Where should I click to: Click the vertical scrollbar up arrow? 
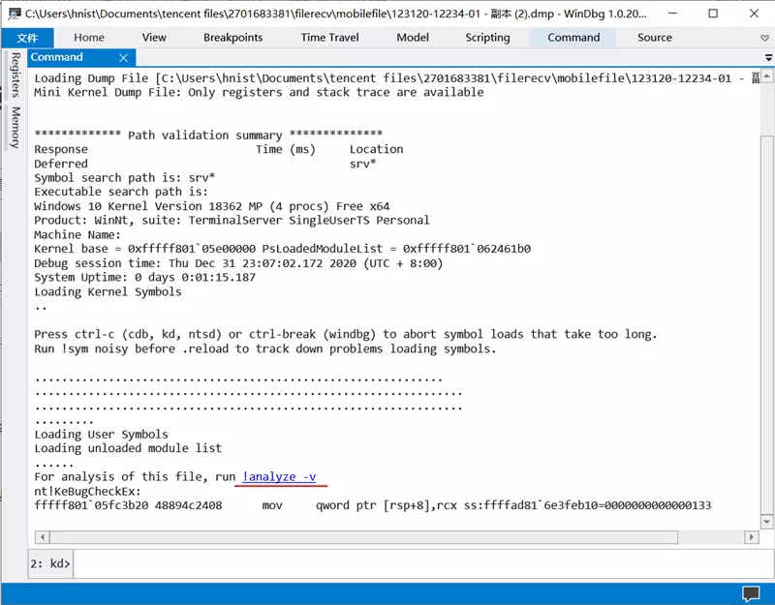[x=766, y=76]
